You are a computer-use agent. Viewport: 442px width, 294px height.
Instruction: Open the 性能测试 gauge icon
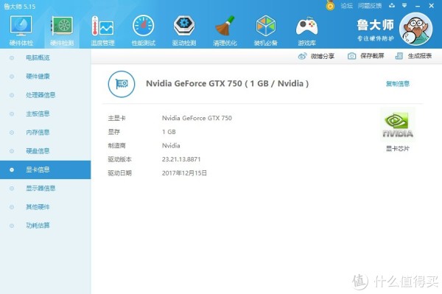click(x=143, y=26)
